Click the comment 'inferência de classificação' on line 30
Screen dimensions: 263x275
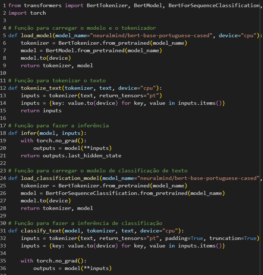120,224
